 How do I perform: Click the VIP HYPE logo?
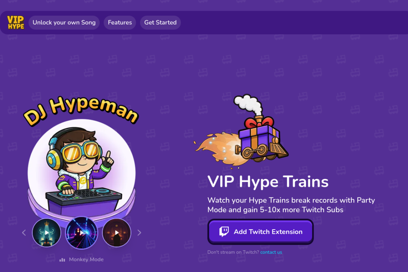pos(16,22)
